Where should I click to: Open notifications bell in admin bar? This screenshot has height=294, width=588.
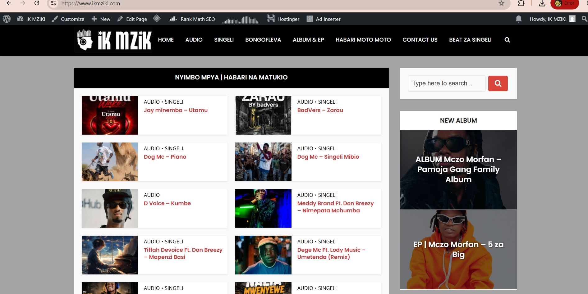tap(518, 19)
